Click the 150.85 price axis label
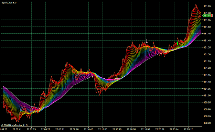Screen dimensions: 215x132 point(207,116)
